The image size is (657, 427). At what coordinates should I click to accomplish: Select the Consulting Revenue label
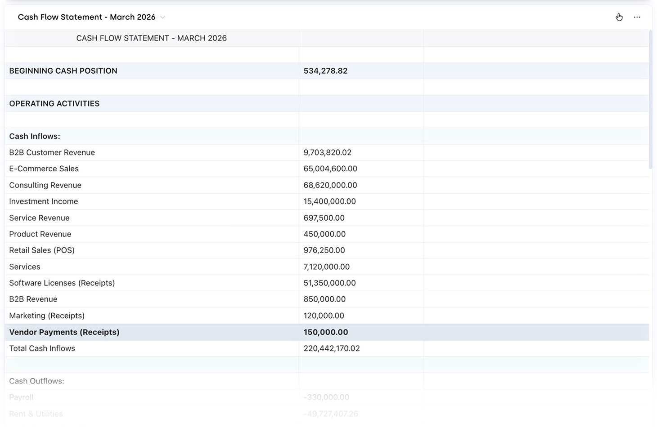point(45,185)
